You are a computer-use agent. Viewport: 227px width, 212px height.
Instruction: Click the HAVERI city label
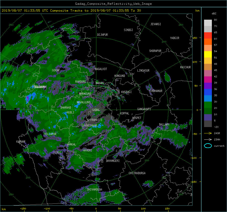tap(88, 150)
